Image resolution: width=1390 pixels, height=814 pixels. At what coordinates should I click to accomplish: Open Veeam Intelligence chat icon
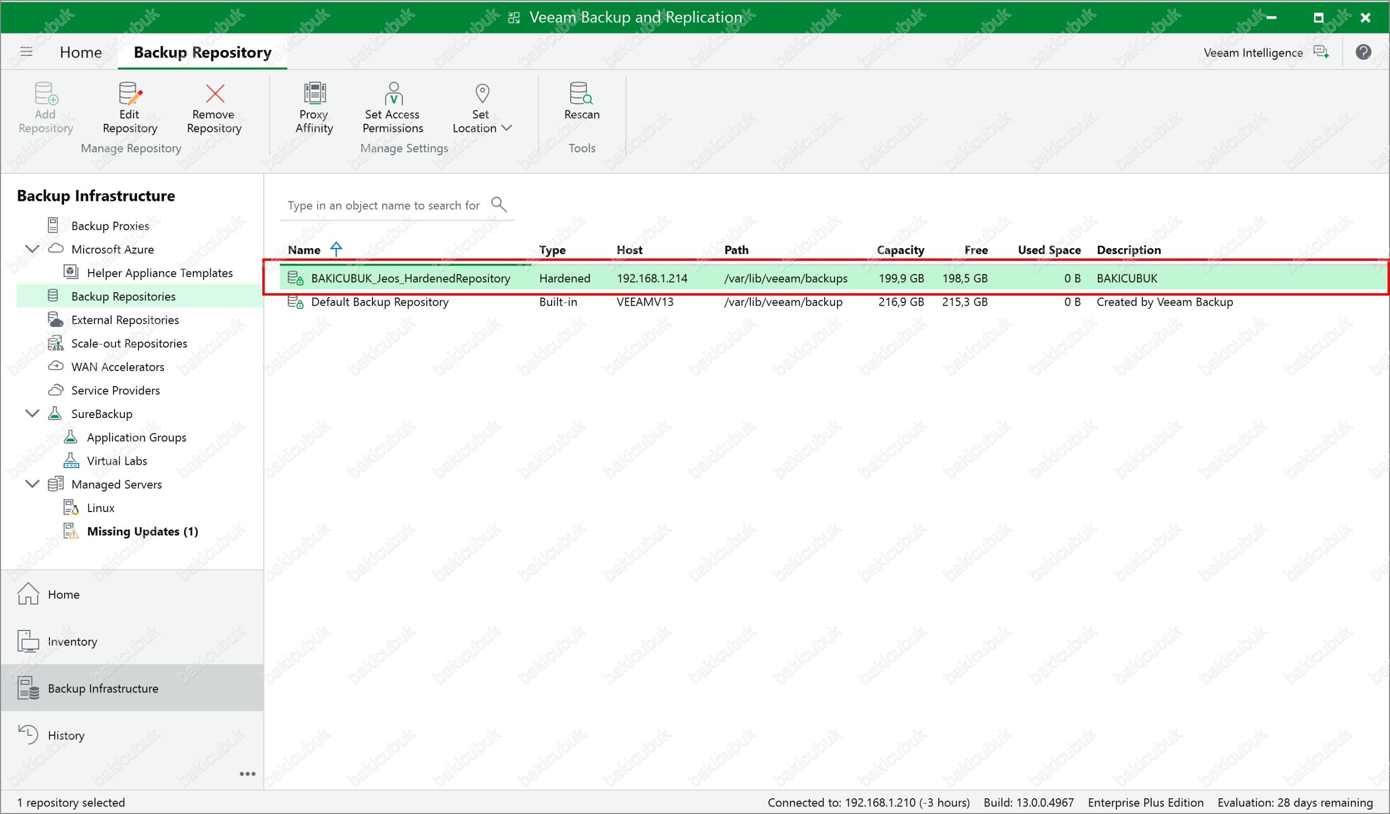[1321, 52]
